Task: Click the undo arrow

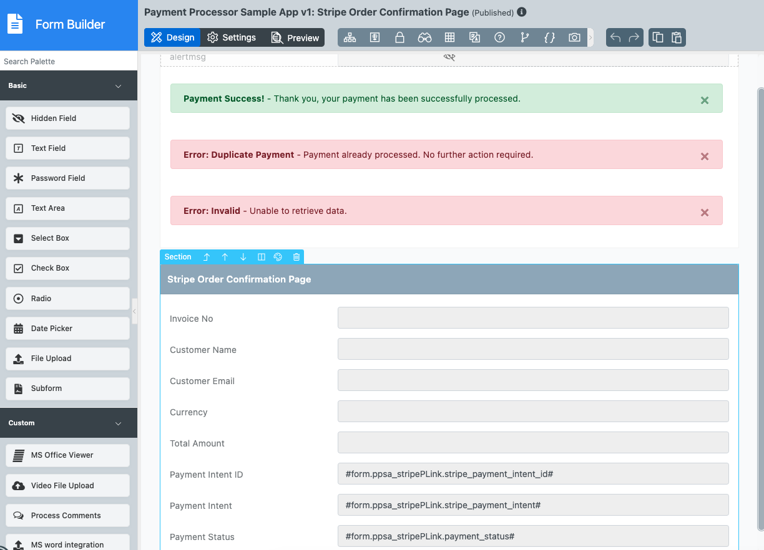Action: [615, 37]
